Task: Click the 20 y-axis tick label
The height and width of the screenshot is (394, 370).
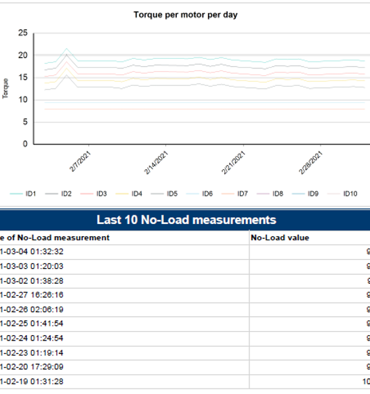Action: point(23,56)
